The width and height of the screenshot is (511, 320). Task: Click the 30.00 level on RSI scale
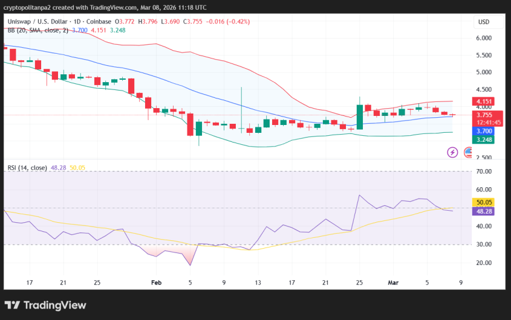pos(484,245)
